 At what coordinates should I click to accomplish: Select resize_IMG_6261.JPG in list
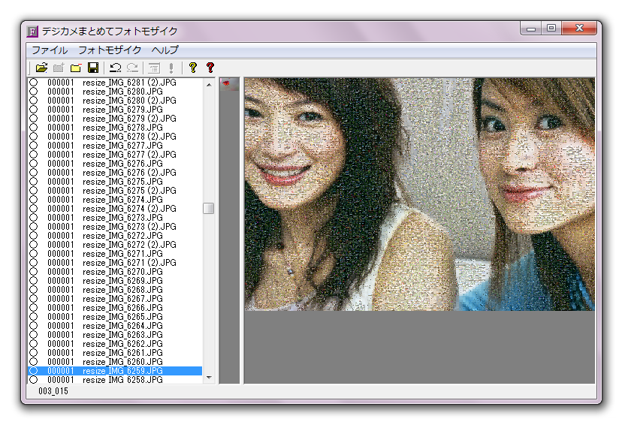point(115,353)
